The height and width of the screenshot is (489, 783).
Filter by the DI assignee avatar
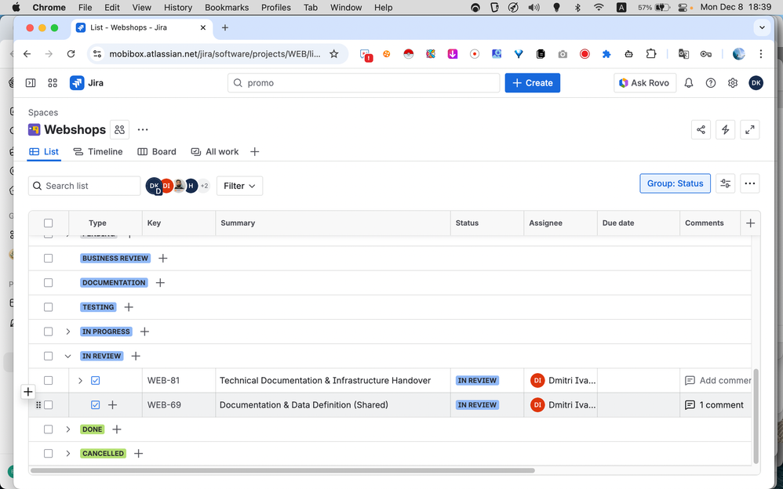pyautogui.click(x=166, y=186)
